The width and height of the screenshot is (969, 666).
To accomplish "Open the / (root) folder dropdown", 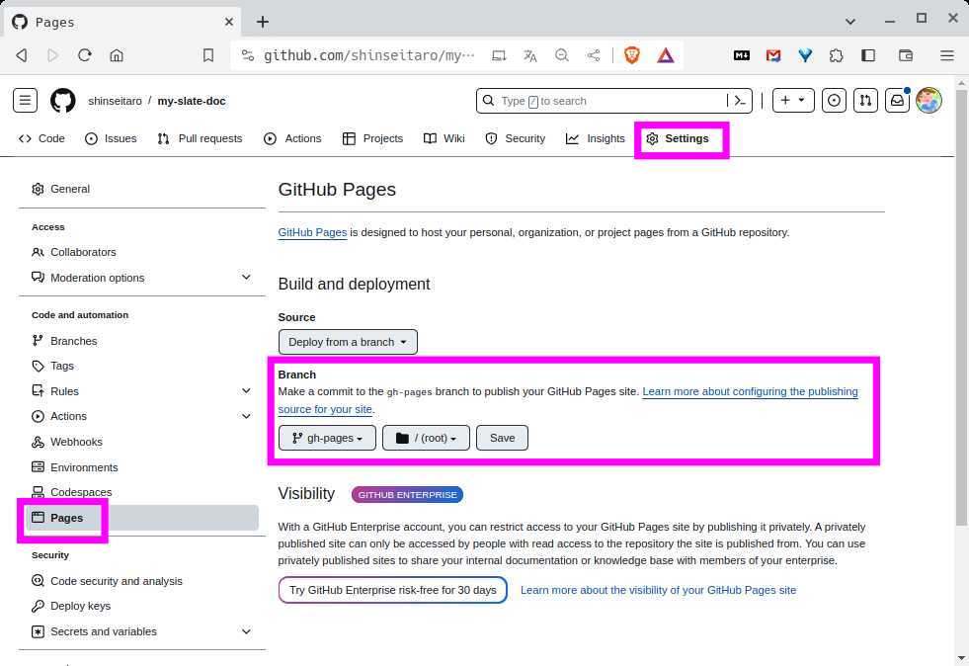I will click(x=426, y=438).
